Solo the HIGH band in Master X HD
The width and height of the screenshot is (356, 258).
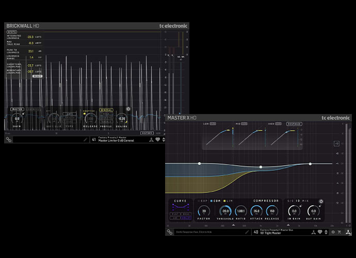tap(279, 124)
